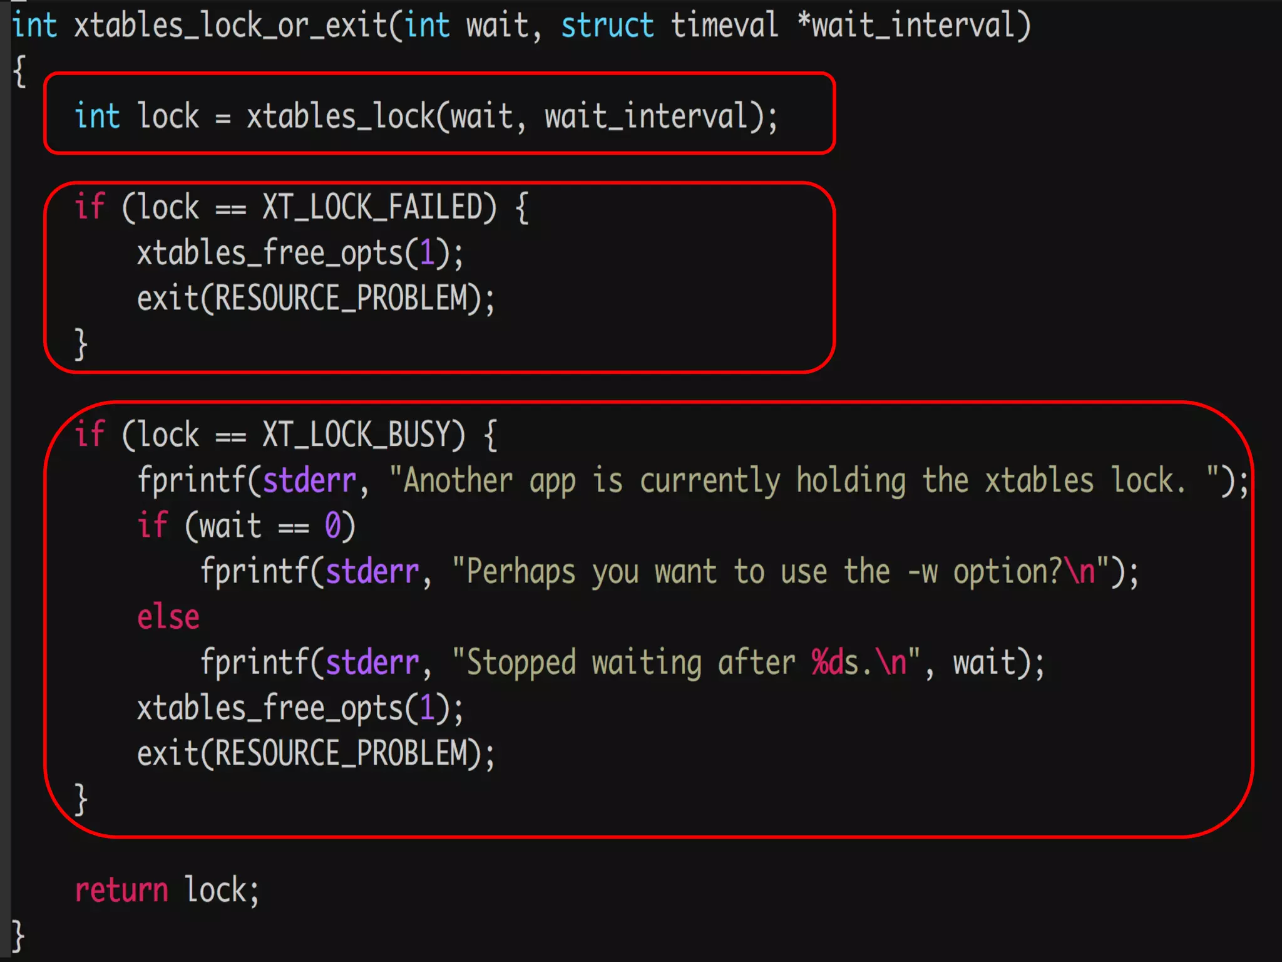Viewport: 1282px width, 962px height.
Task: Click the second xtables_free_opts(1) call
Action: coord(300,708)
